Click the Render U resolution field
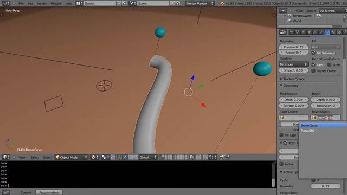This screenshot has width=347, height=195. click(293, 53)
